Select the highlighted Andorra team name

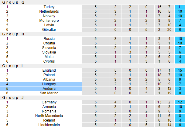coord(49,89)
